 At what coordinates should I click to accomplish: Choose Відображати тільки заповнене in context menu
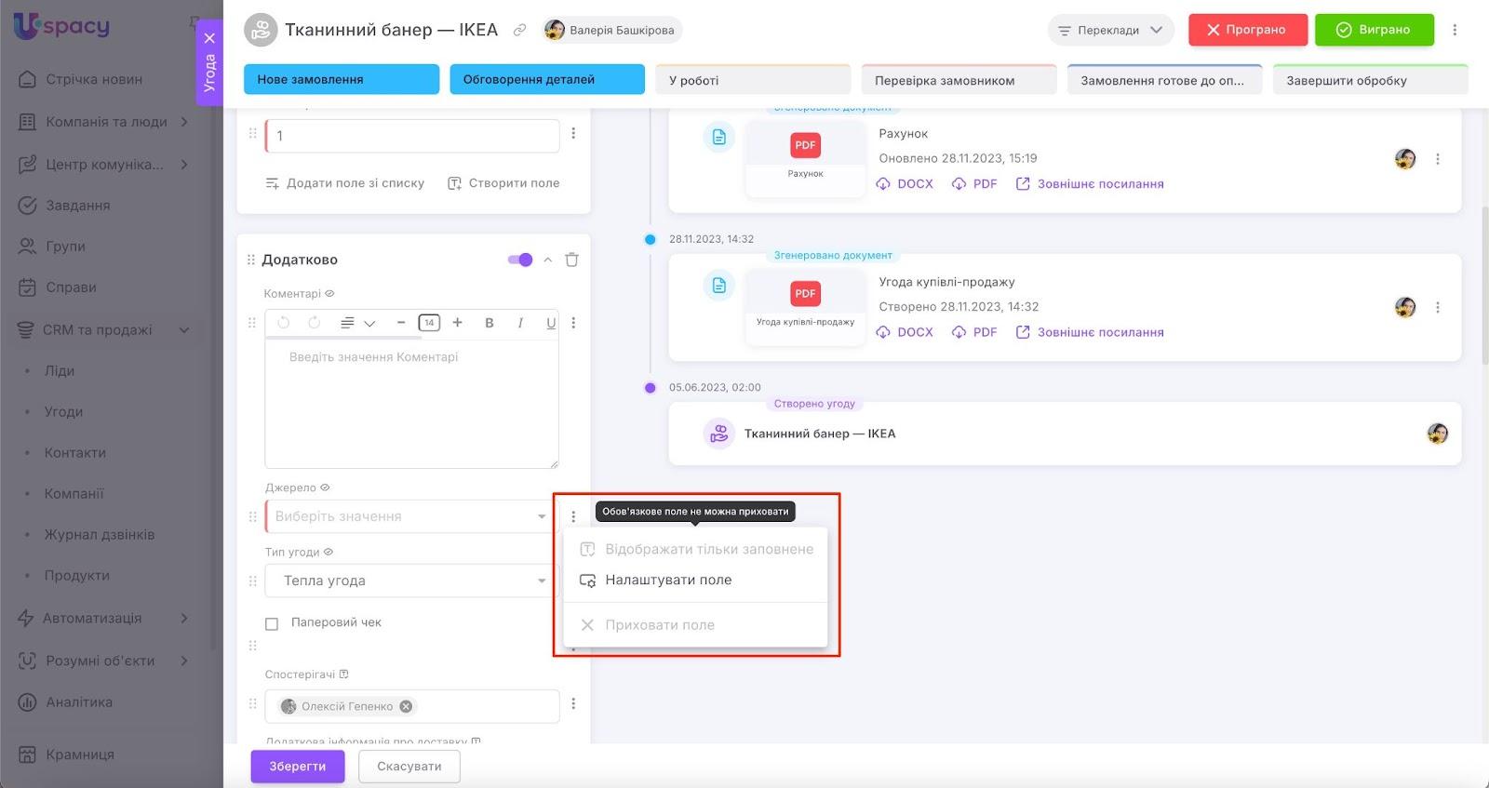(695, 550)
